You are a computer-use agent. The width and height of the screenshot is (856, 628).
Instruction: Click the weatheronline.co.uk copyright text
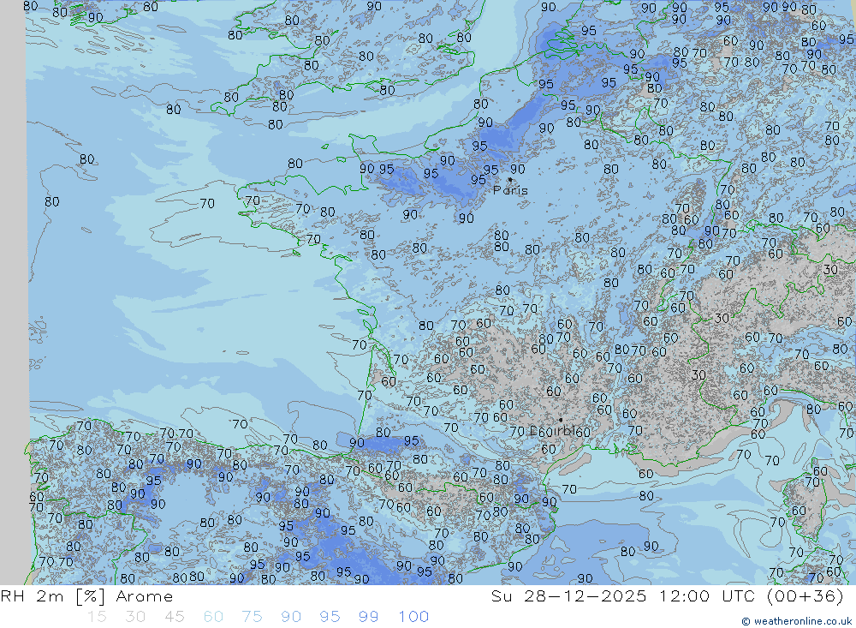click(797, 621)
